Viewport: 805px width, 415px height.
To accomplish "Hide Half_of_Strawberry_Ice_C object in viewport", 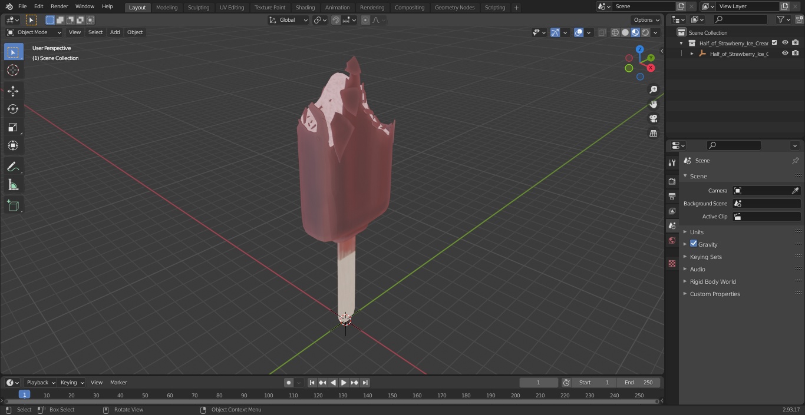I will [x=785, y=53].
